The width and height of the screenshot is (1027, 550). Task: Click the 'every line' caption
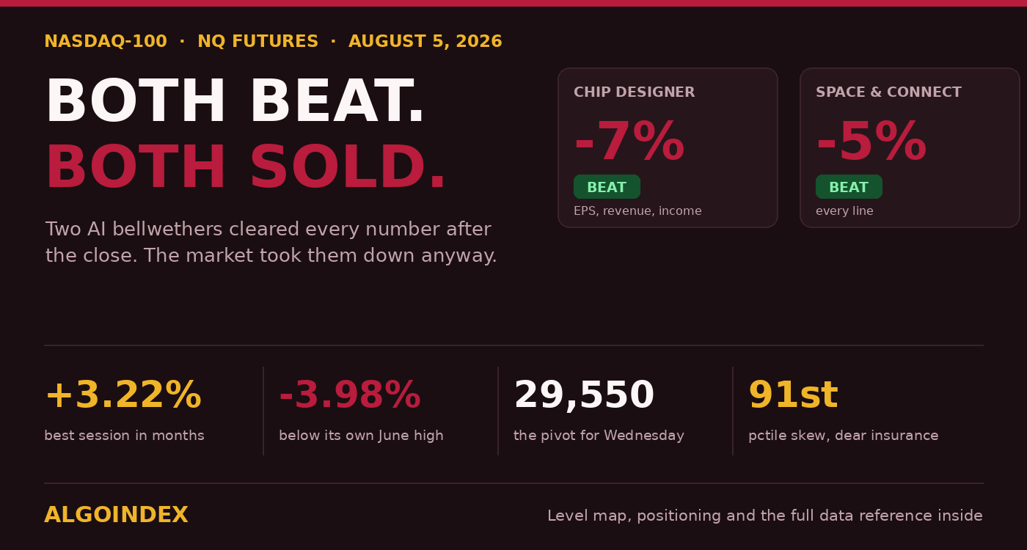coord(844,211)
